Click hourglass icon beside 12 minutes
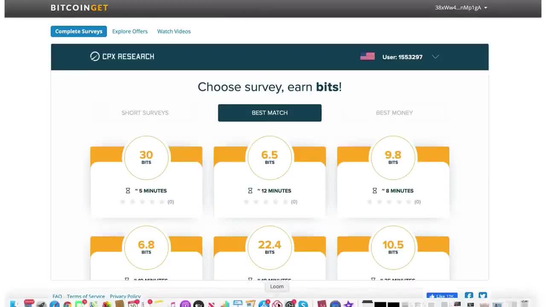546x307 pixels. point(250,191)
